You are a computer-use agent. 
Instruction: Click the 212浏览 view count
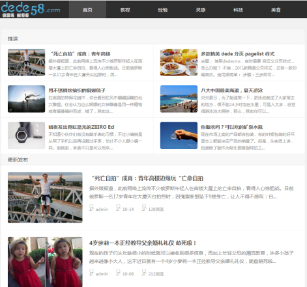(156, 274)
